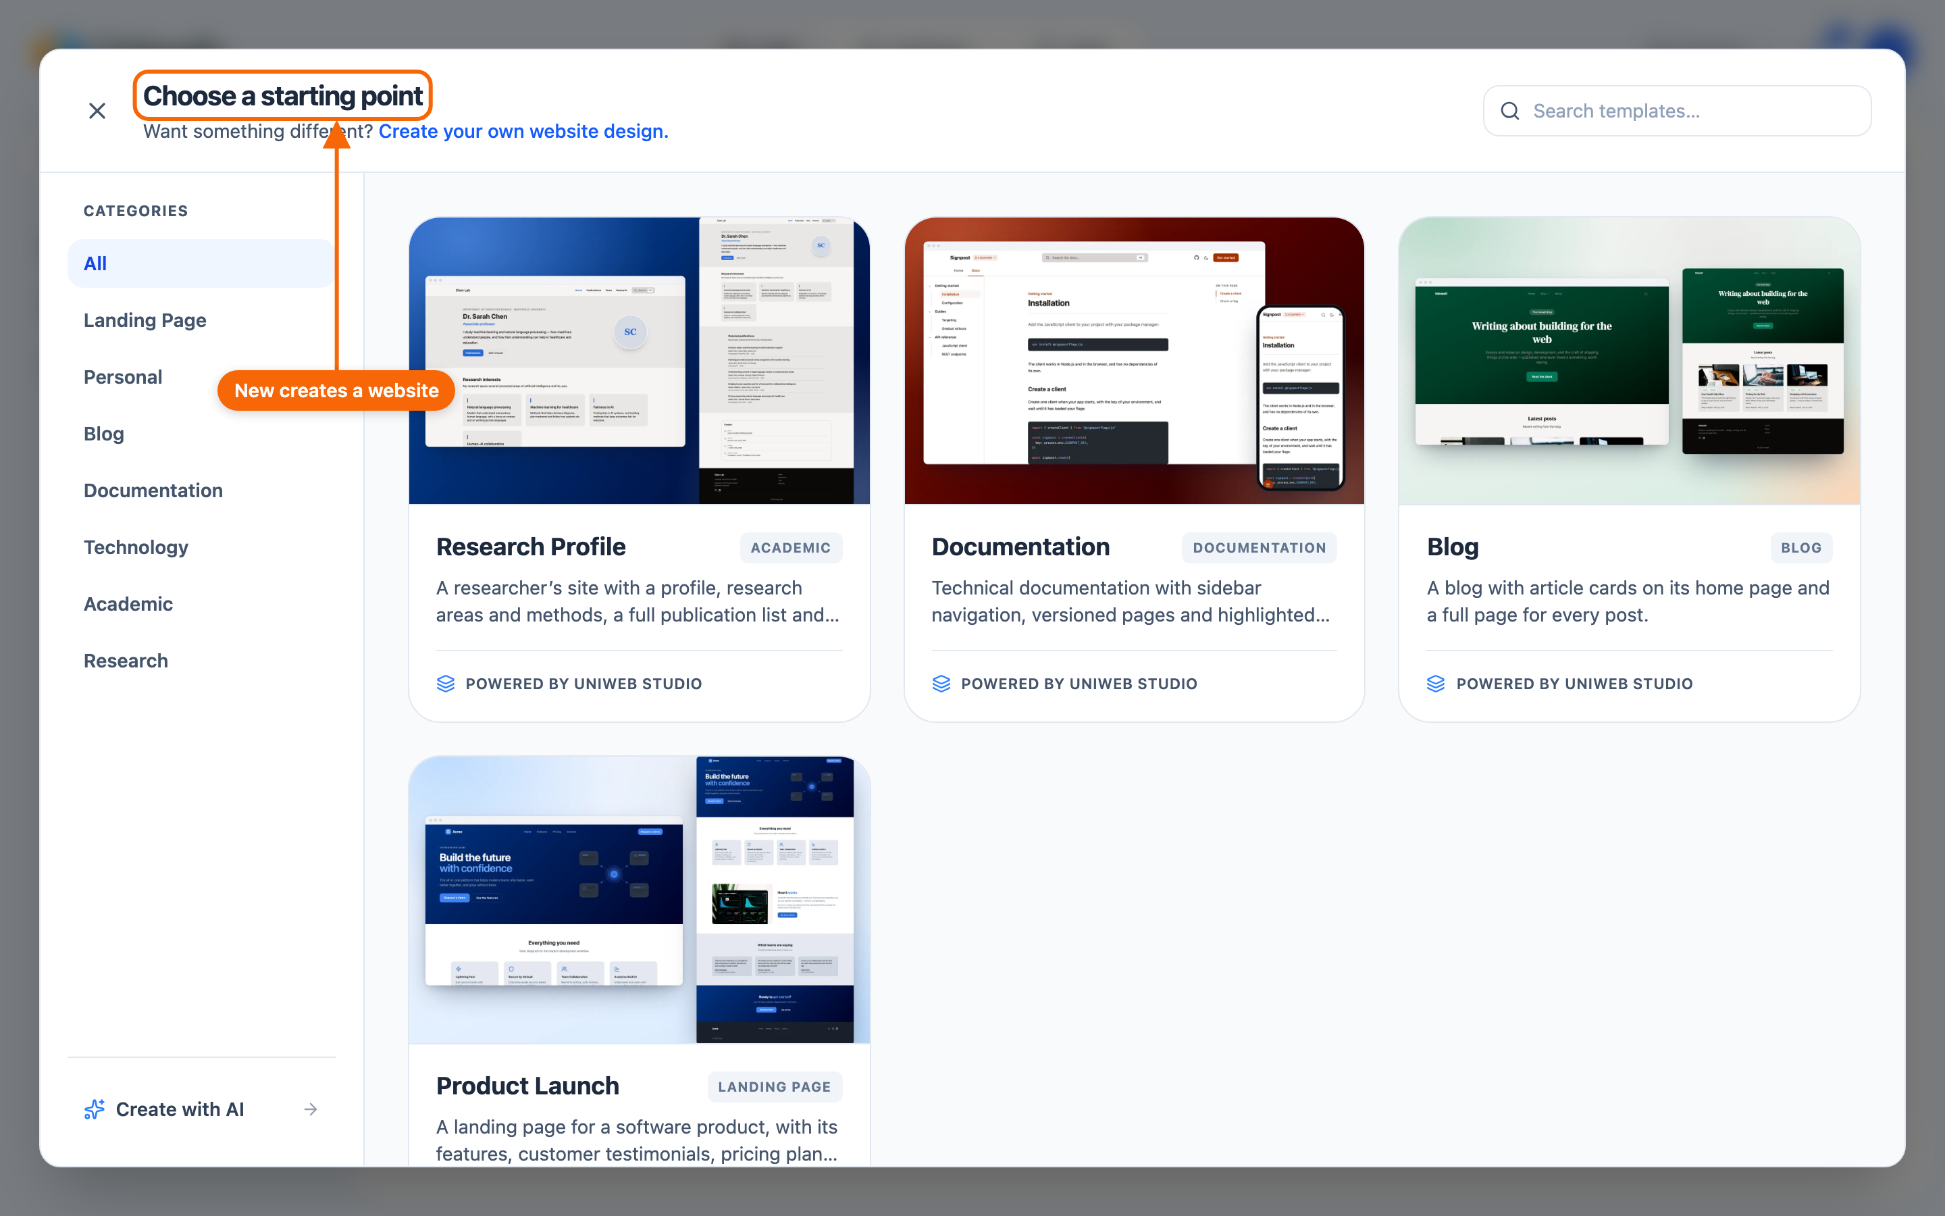Open the Documentation template preview image
This screenshot has height=1216, width=1945.
click(x=1134, y=360)
